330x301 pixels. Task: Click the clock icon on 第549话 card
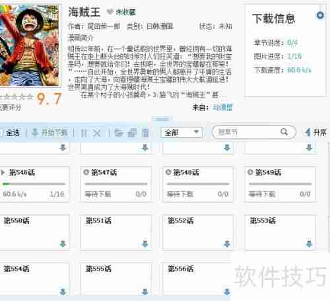[250, 172]
